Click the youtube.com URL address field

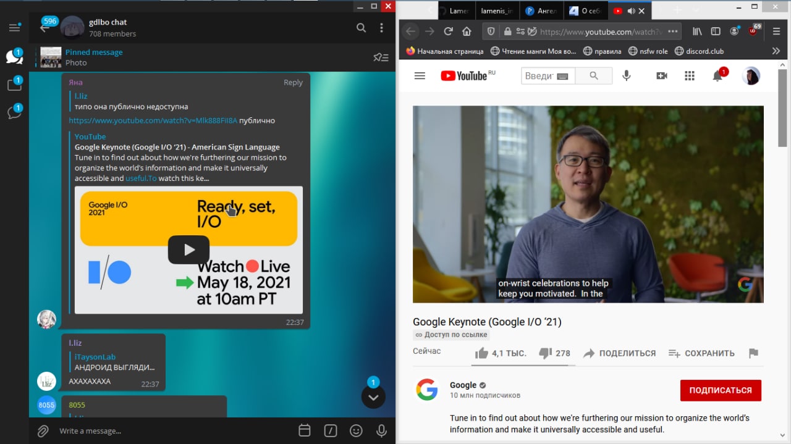tap(601, 31)
